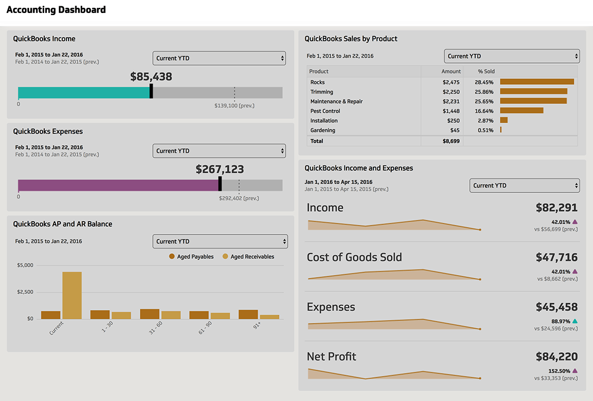Click the vs $33,353 (prev.) comparison text
Viewport: 593px width, 401px height.
pyautogui.click(x=556, y=378)
